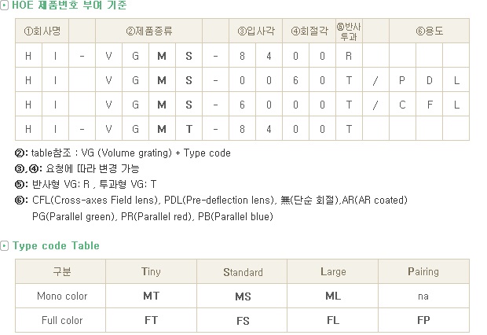Select the MS code under Standard

click(x=242, y=296)
